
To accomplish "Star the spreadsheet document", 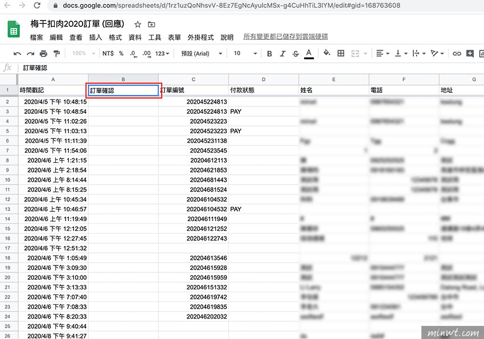I will coord(138,24).
